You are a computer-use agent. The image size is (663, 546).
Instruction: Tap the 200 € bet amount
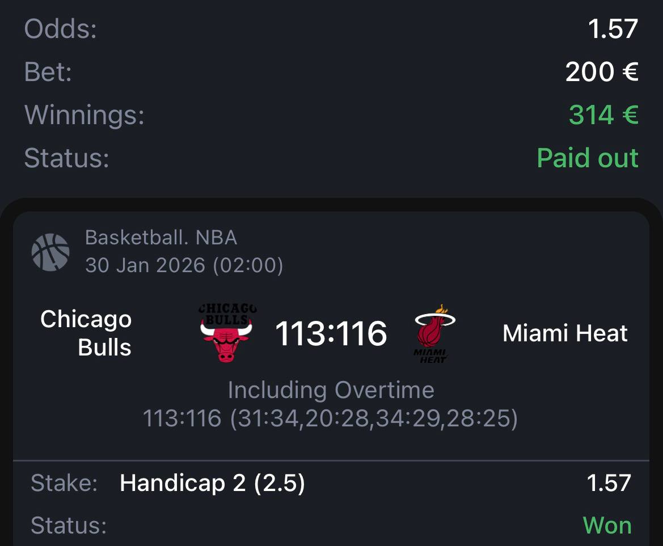point(602,71)
